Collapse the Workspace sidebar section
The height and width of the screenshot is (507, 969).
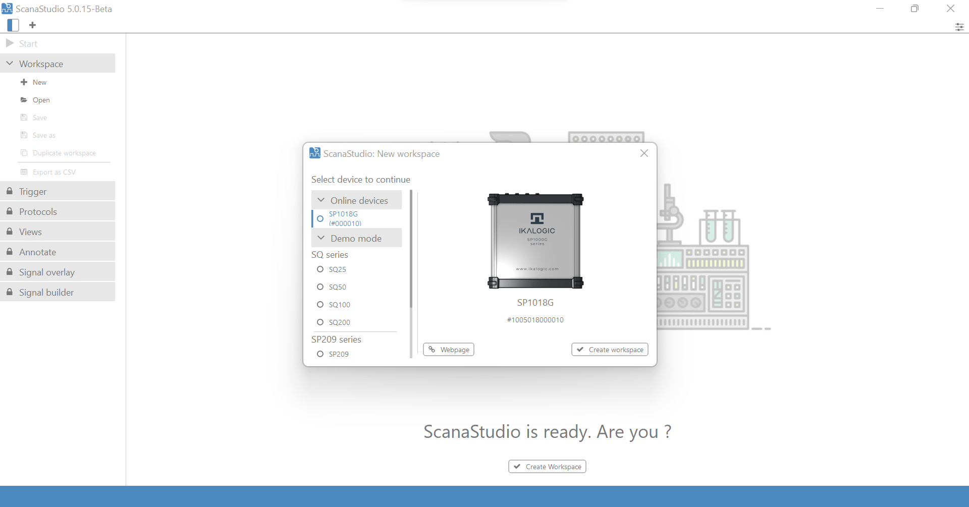pos(10,64)
